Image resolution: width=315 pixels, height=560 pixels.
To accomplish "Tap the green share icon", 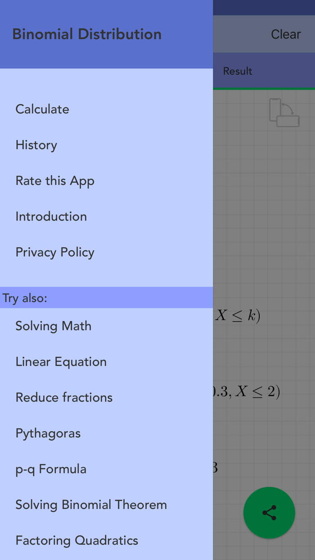I will (269, 512).
